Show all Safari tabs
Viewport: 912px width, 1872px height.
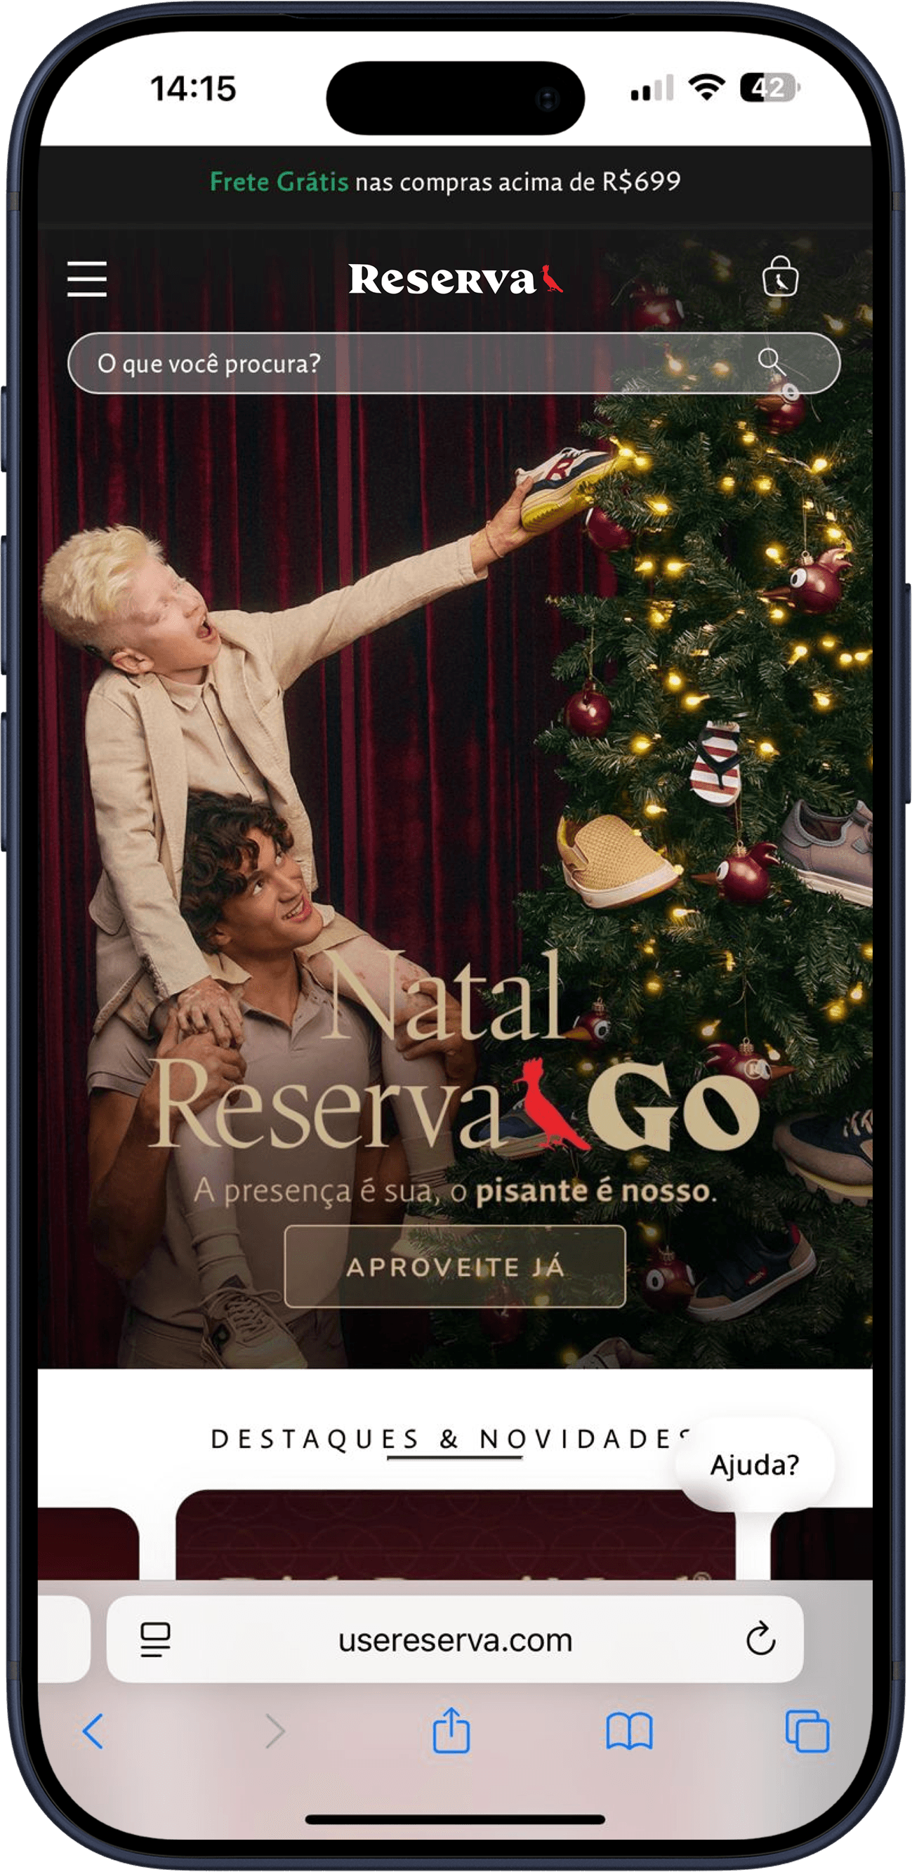point(807,1731)
